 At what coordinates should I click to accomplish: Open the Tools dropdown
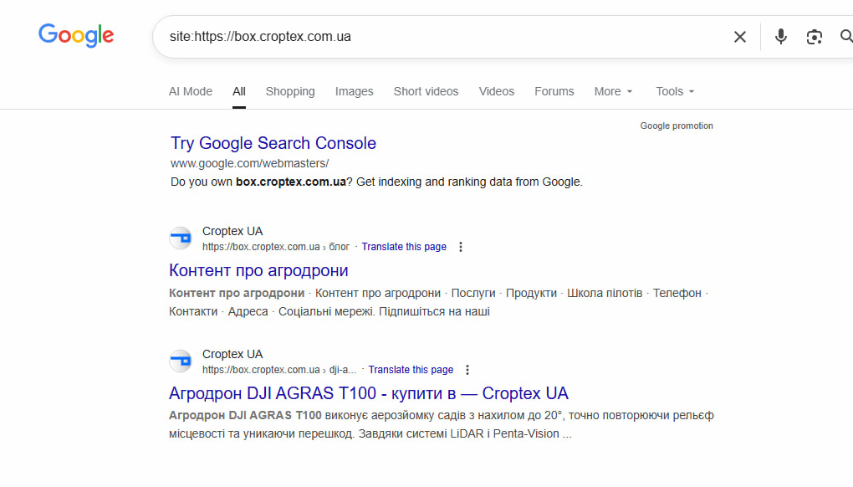[x=675, y=91]
